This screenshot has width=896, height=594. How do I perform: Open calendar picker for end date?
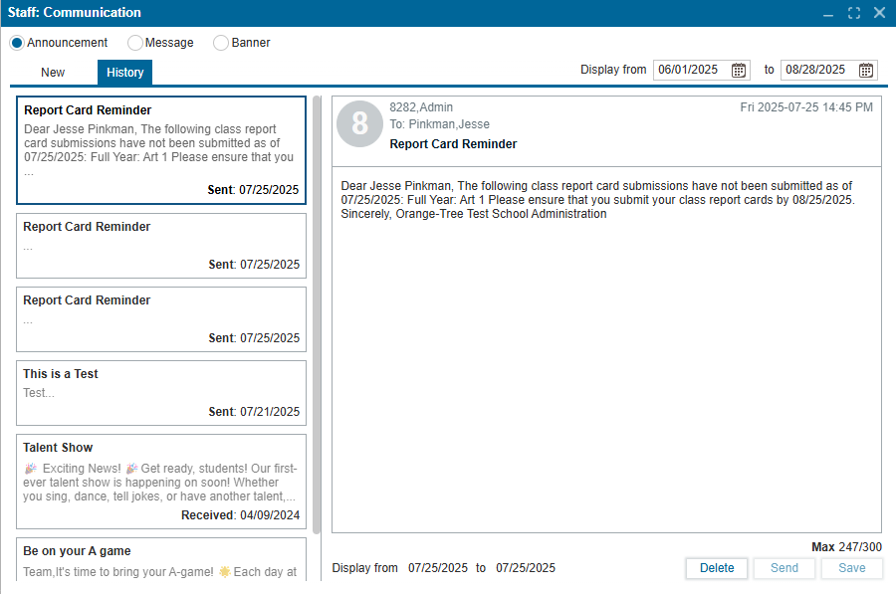pos(866,70)
